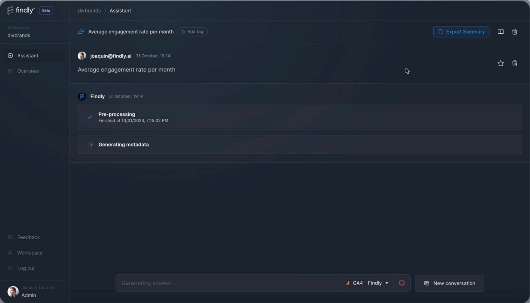
Task: Open the GA4 - Findly data source dropdown
Action: pyautogui.click(x=367, y=283)
